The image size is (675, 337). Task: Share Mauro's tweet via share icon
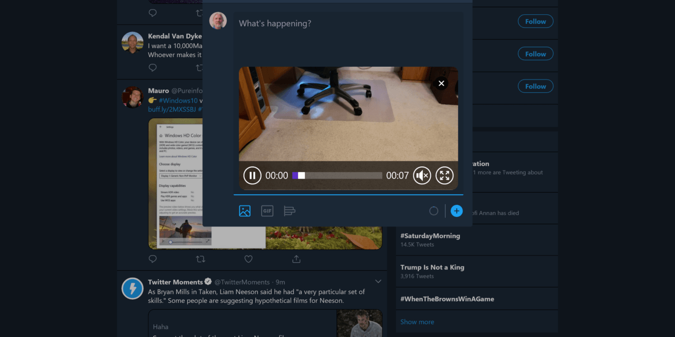click(296, 259)
